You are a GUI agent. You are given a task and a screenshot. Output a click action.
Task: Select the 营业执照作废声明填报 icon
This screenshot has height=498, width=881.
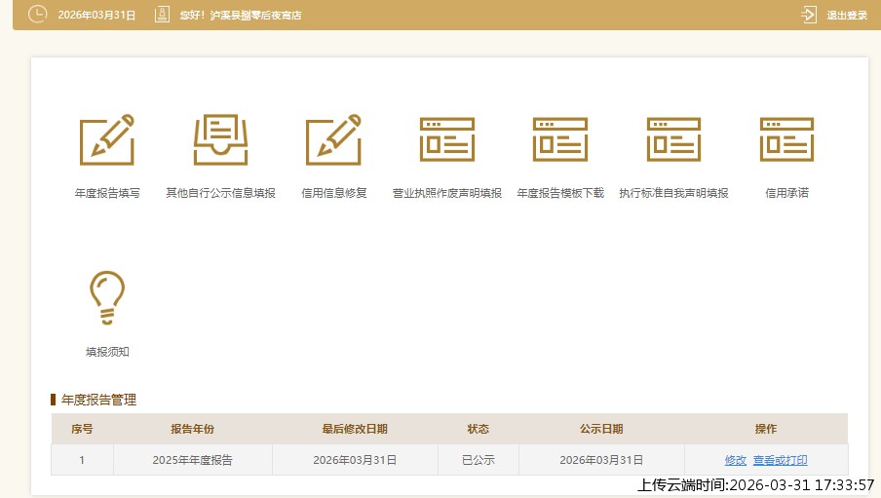point(447,139)
